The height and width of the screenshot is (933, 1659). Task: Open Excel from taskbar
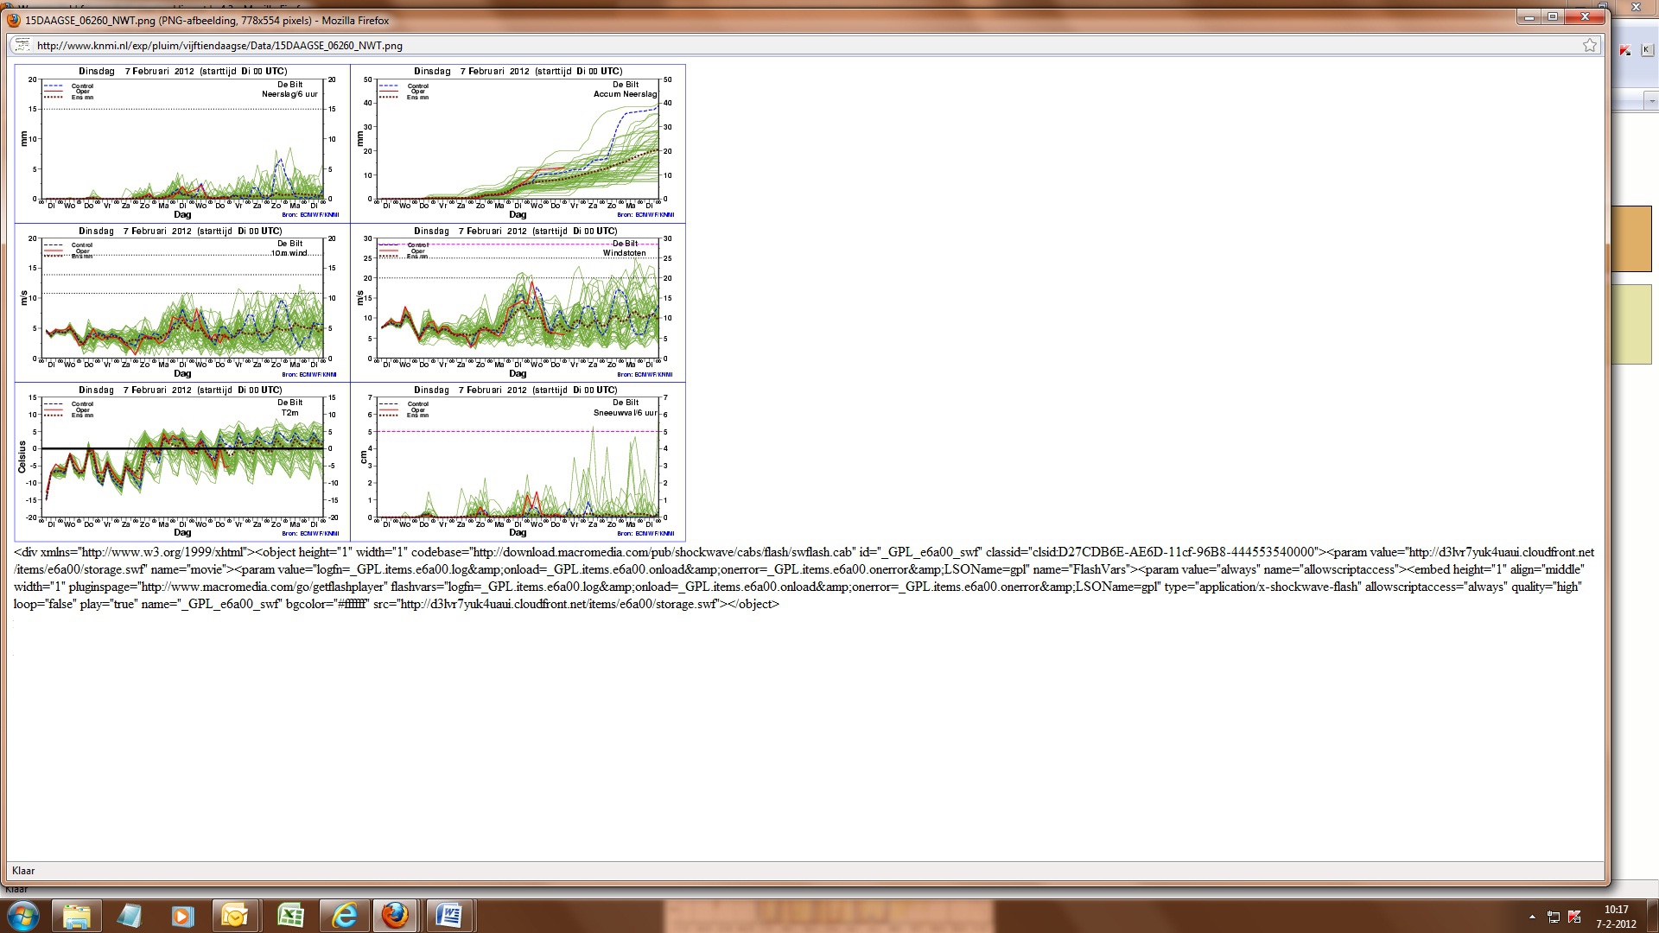pos(290,916)
